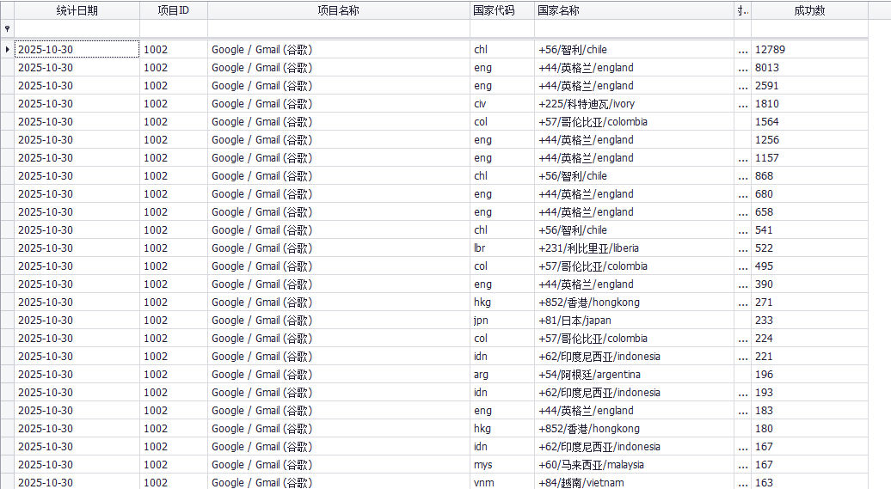The width and height of the screenshot is (891, 489).
Task: Click the +81/日本/japan country cell
Action: pos(634,321)
